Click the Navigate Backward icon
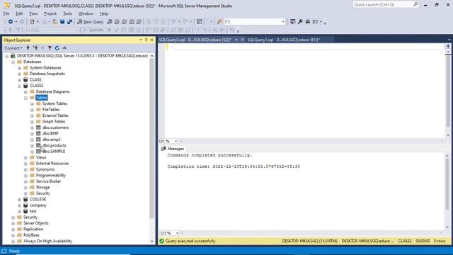This screenshot has height=255, width=453. (x=11, y=22)
